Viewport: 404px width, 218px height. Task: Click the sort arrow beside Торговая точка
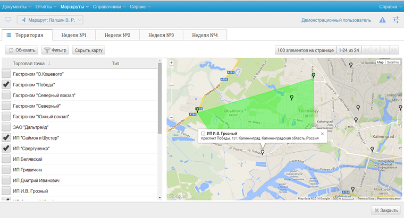pyautogui.click(x=49, y=63)
